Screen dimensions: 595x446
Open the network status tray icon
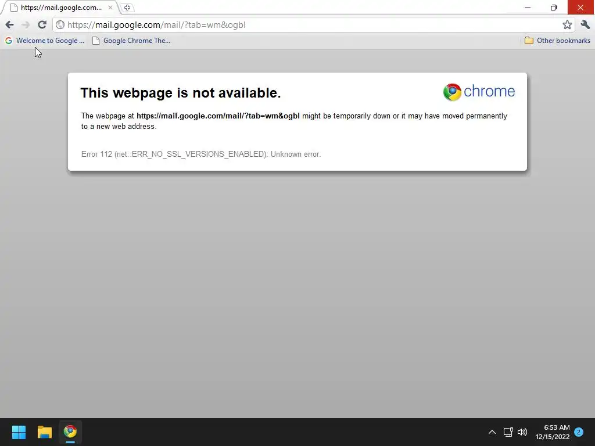[508, 432]
